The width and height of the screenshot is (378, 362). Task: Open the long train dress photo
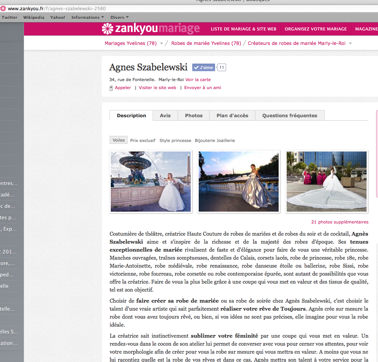pos(327,182)
